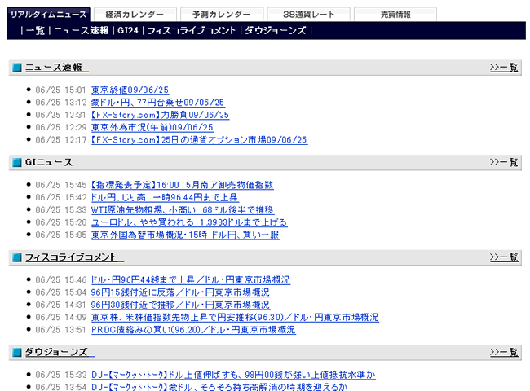Open DJ-【マーケット・トーク】豪ドル、そろそろ持ち高解消 article
Image resolution: width=530 pixels, height=391 pixels.
[x=219, y=387]
